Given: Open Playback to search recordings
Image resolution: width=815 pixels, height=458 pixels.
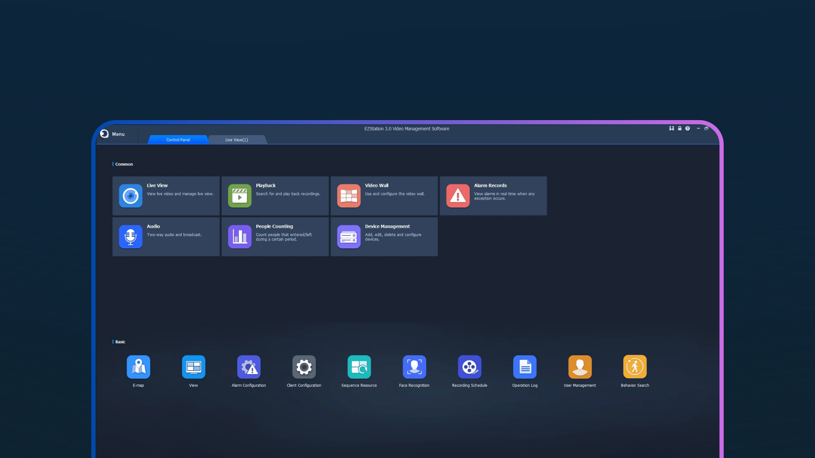Looking at the screenshot, I should pos(275,196).
